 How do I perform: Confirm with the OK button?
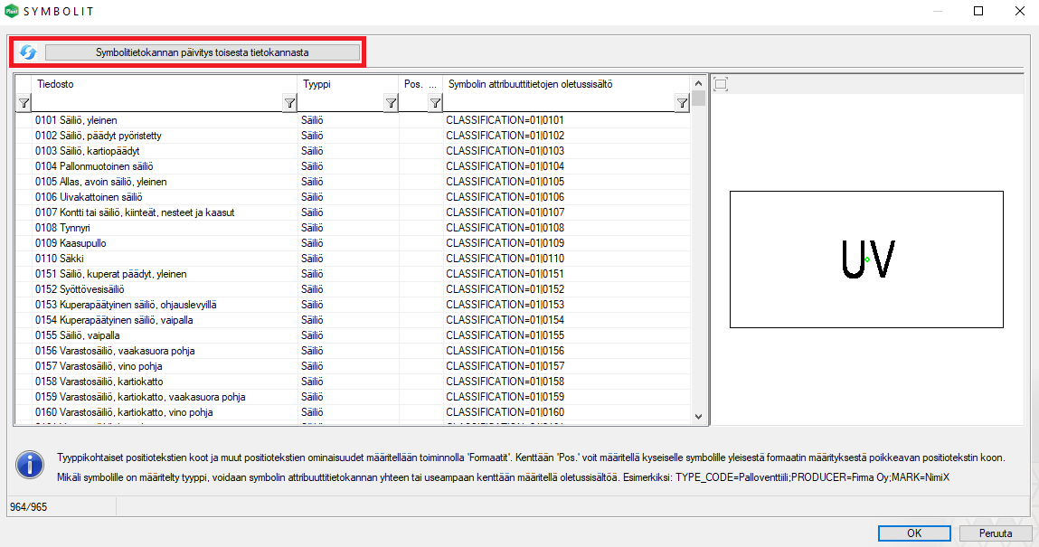tap(914, 533)
